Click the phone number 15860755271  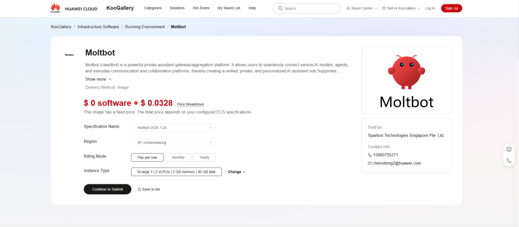tap(385, 155)
